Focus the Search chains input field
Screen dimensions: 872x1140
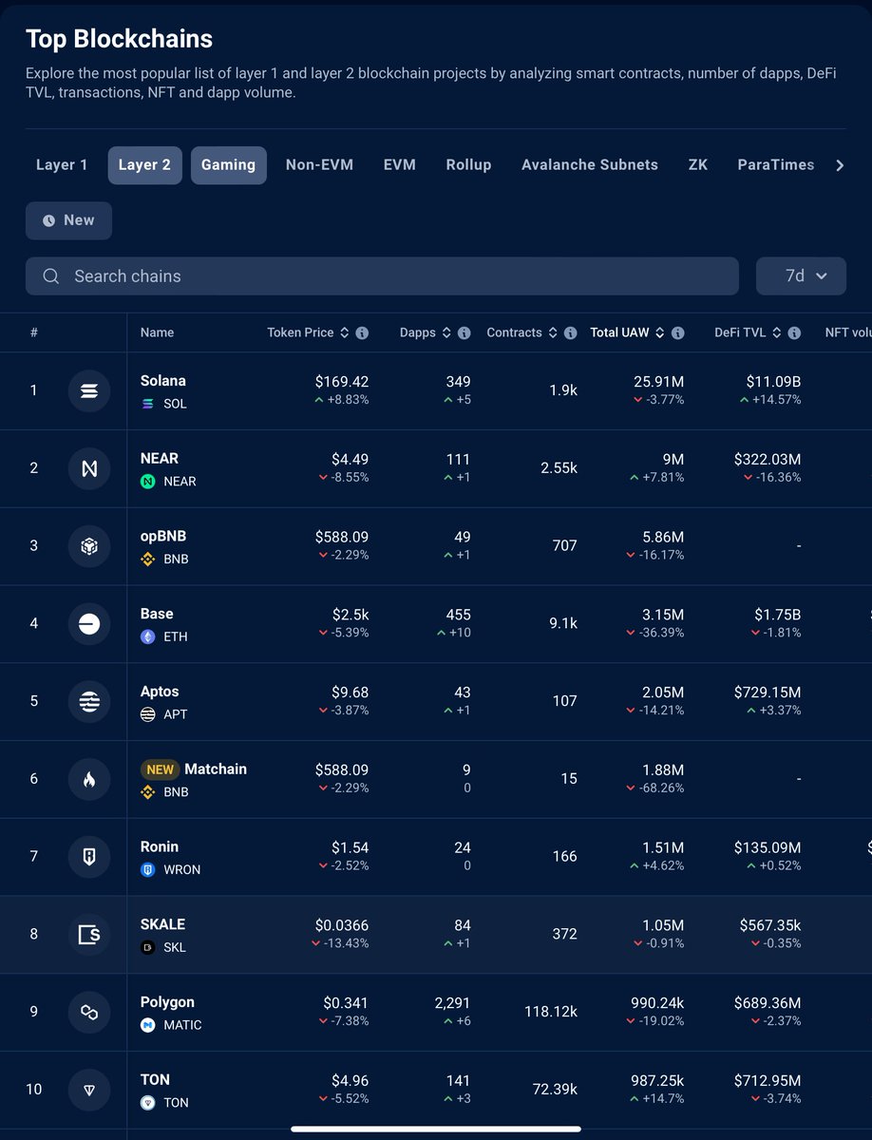pyautogui.click(x=382, y=276)
